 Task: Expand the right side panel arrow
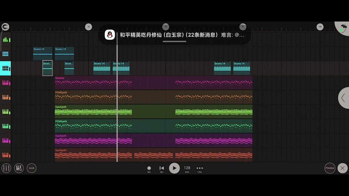(344, 98)
